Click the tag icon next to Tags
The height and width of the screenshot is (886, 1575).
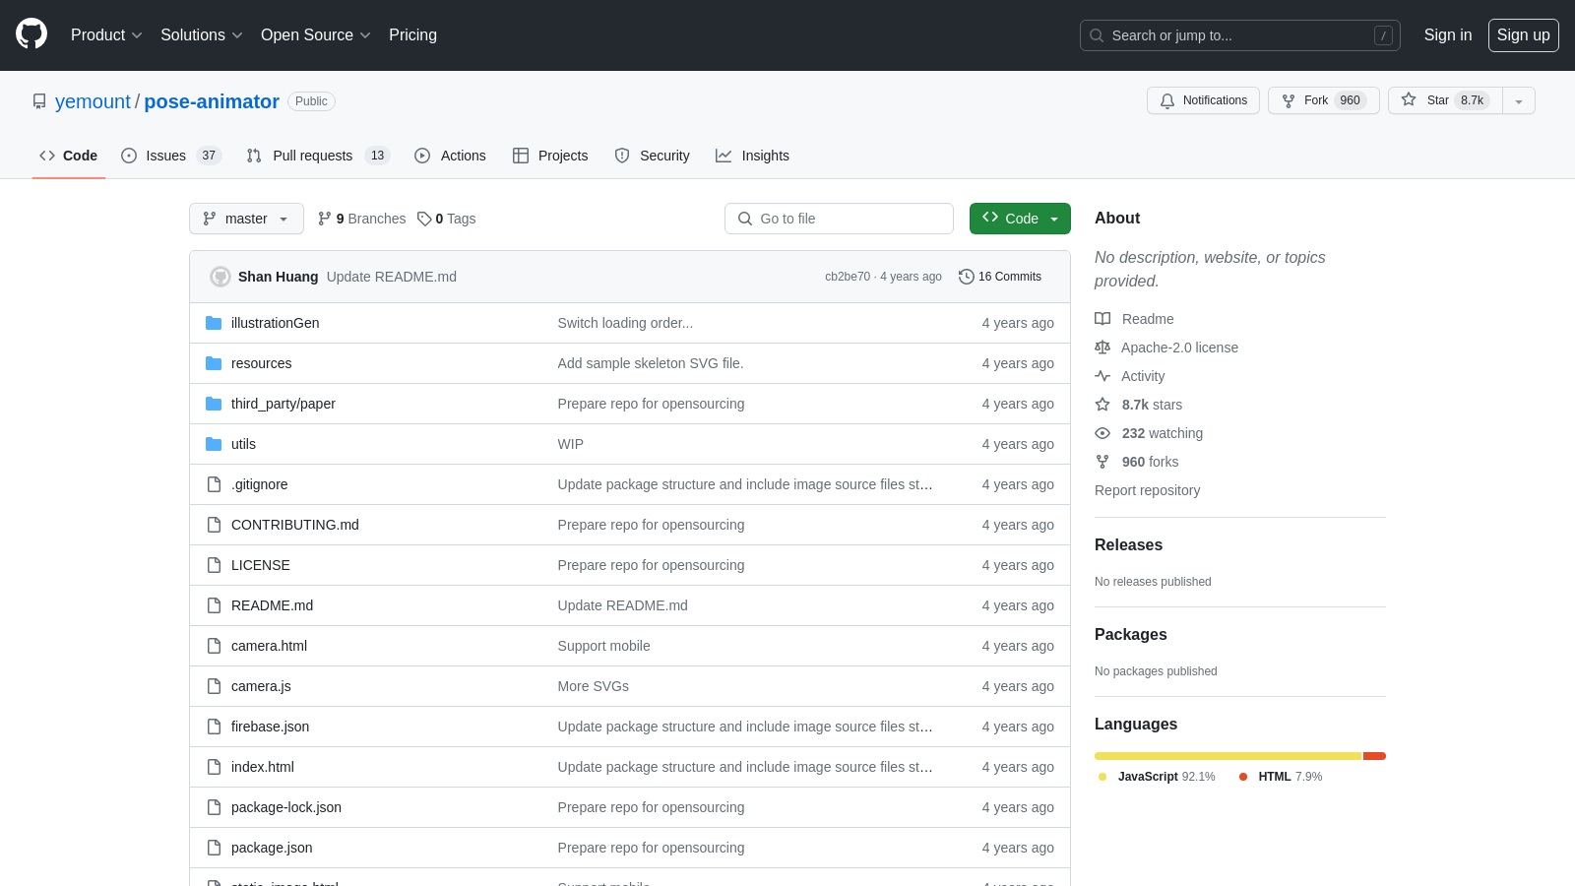pyautogui.click(x=424, y=219)
